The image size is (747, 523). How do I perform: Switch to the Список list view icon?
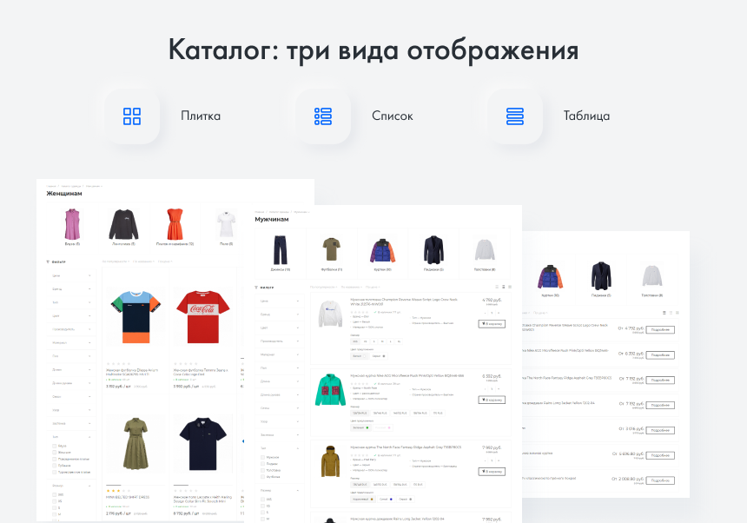[321, 116]
